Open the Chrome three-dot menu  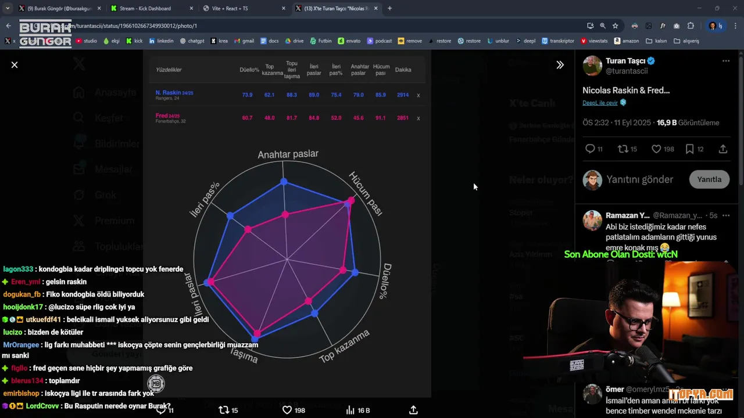coord(735,26)
